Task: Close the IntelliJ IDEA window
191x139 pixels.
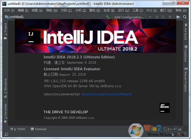Action: pyautogui.click(x=183, y=3)
